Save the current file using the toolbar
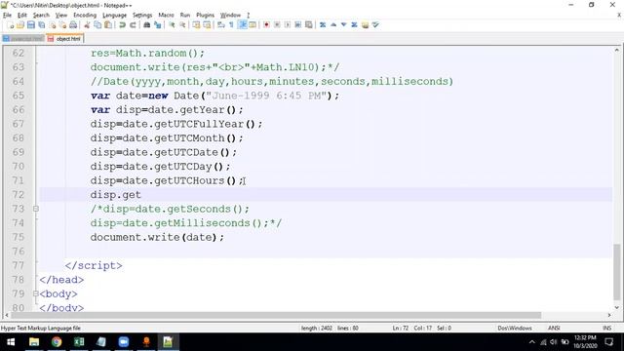The height and width of the screenshot is (351, 624). pyautogui.click(x=31, y=25)
